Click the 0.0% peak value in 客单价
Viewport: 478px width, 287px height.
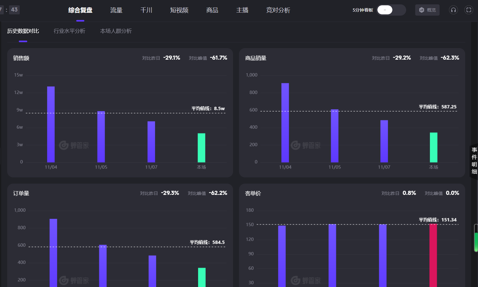click(x=452, y=193)
